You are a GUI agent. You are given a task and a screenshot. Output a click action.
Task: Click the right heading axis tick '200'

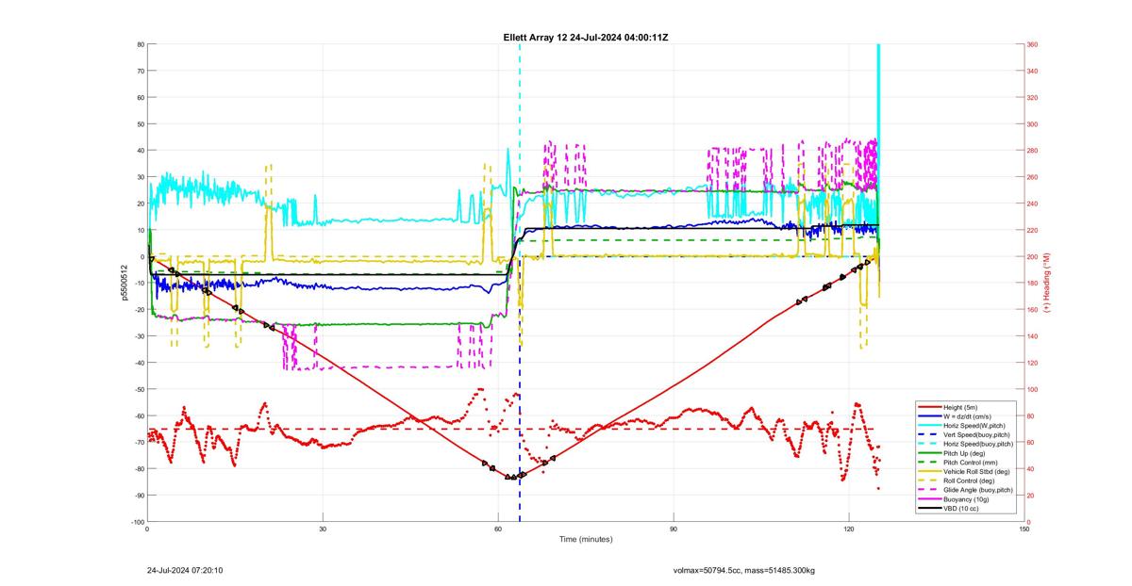pos(1033,256)
